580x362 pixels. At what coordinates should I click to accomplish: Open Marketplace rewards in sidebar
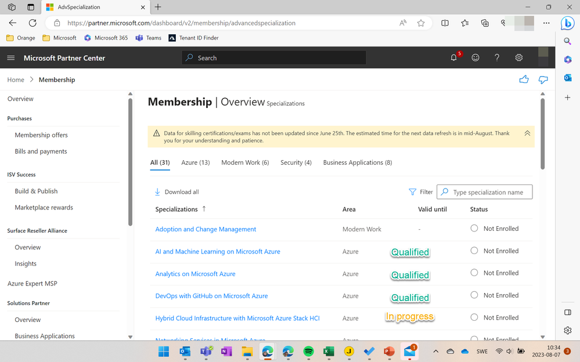point(44,208)
